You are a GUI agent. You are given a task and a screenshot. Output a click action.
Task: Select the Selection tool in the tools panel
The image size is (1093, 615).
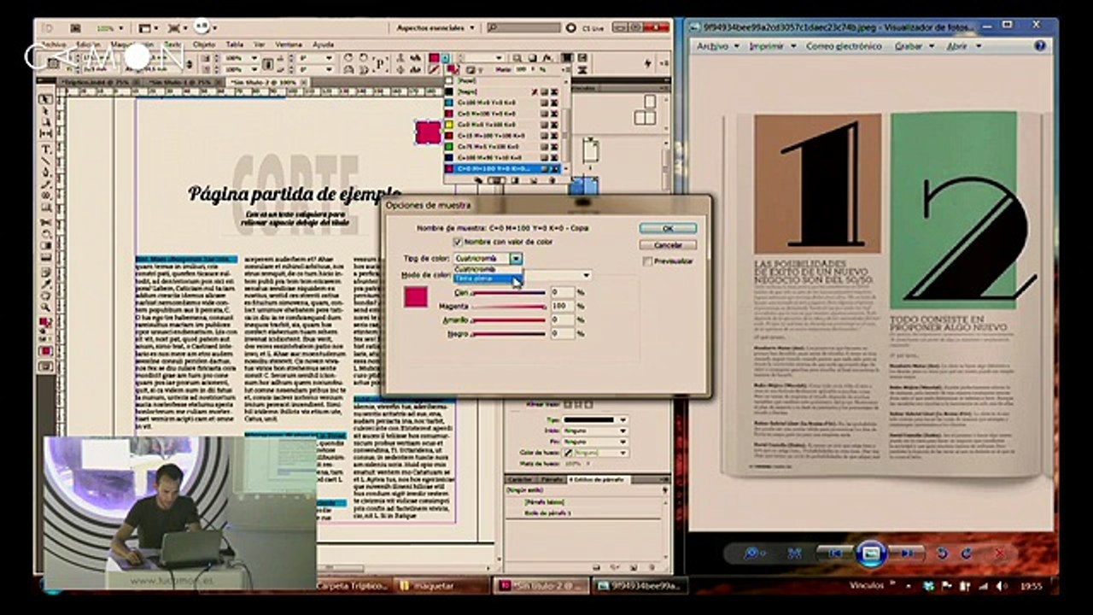click(46, 100)
